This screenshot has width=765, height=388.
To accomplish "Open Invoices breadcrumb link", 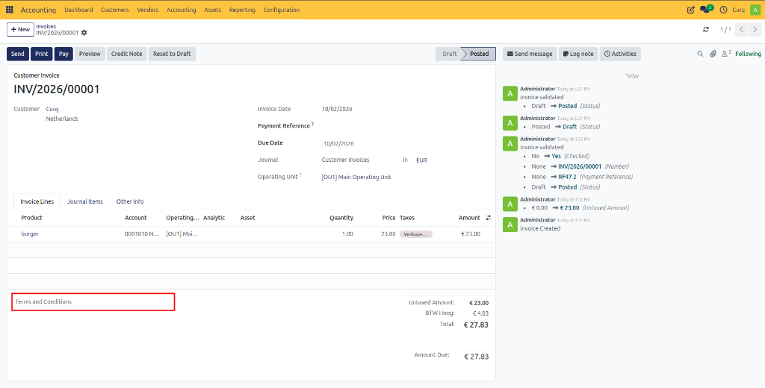I will tap(46, 26).
